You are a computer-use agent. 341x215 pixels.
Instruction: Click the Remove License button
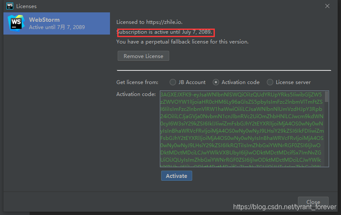point(143,56)
